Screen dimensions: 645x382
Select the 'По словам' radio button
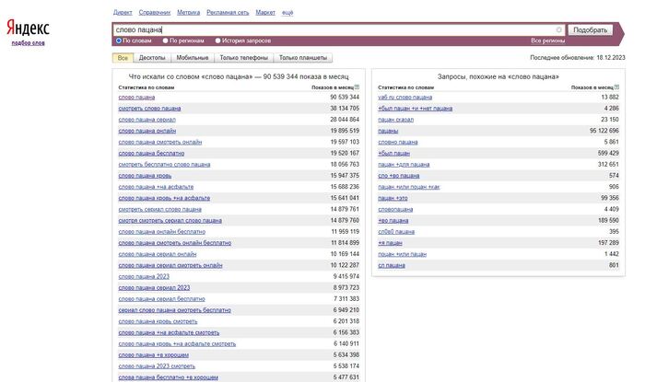pos(118,41)
